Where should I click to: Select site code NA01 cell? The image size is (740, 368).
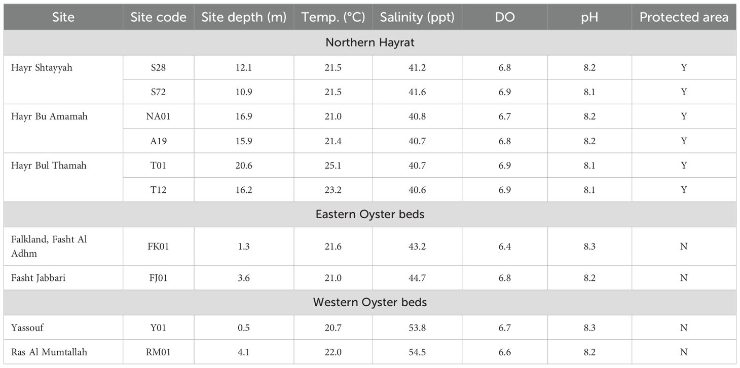click(x=158, y=116)
